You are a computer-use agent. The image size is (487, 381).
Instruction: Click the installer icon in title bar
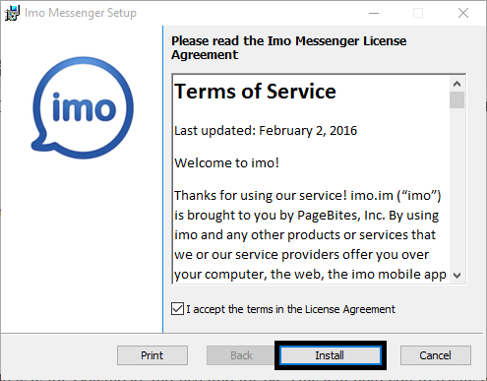[x=12, y=13]
